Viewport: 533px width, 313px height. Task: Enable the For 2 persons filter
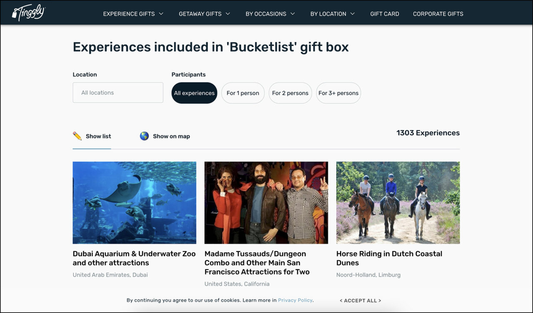click(x=290, y=93)
